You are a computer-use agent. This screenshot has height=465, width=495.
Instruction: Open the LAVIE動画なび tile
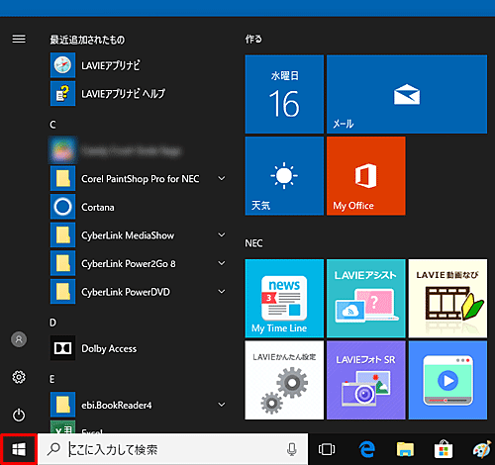(x=447, y=298)
